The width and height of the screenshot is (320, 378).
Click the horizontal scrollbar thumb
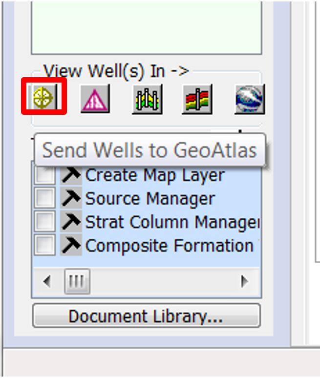tap(77, 281)
